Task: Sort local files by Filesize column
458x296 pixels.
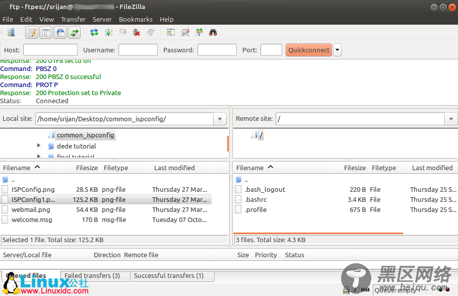Action: pos(80,168)
